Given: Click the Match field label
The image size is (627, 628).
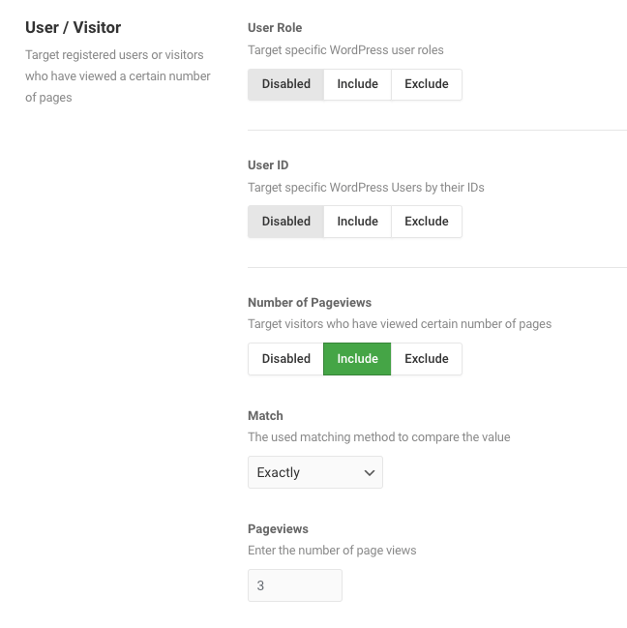Looking at the screenshot, I should pos(265,416).
